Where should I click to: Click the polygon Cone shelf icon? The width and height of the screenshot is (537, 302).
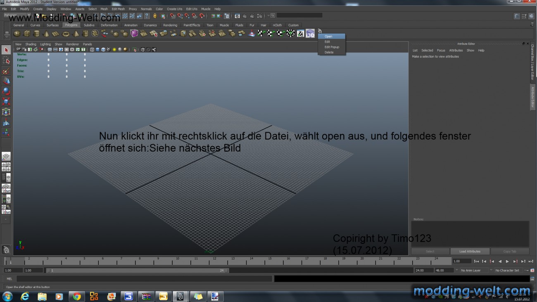point(46,33)
